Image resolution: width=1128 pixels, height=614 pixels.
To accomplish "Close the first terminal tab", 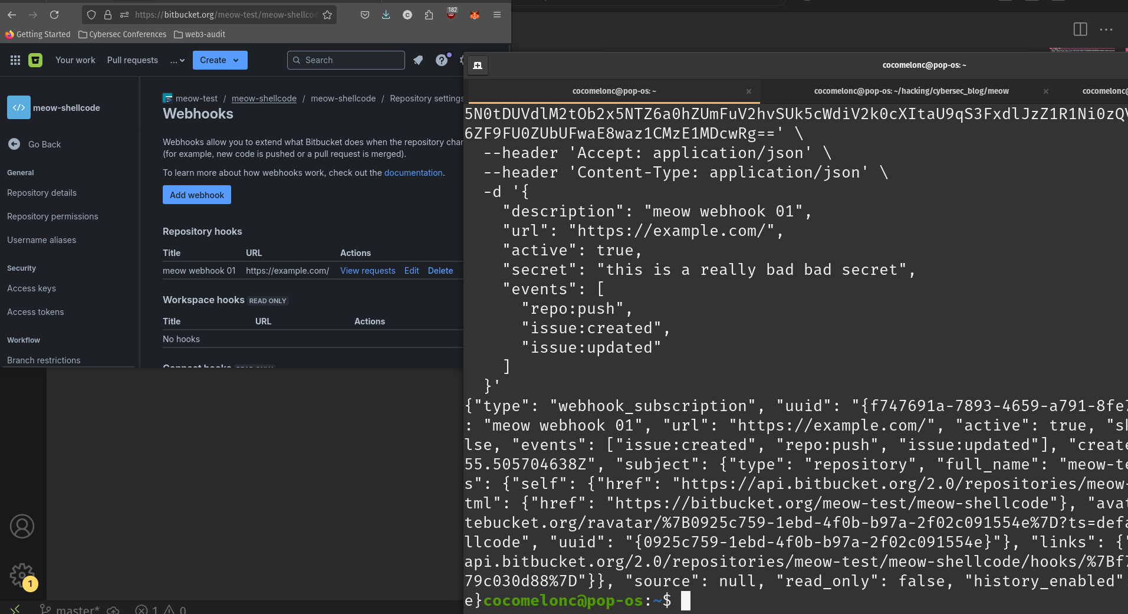I will pos(749,91).
